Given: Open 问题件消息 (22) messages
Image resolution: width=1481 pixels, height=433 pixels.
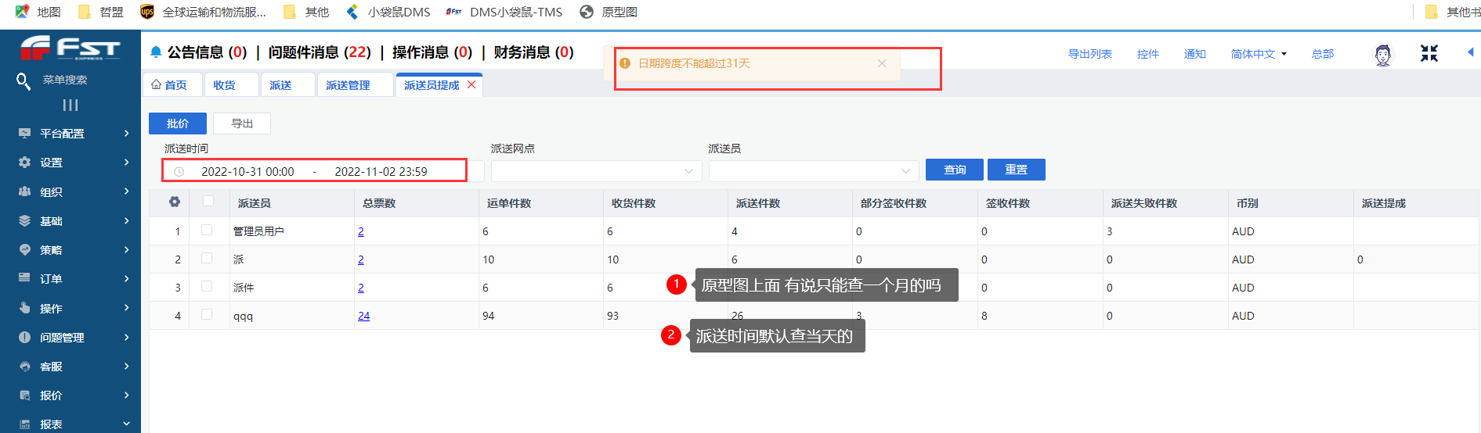Looking at the screenshot, I should pyautogui.click(x=320, y=52).
